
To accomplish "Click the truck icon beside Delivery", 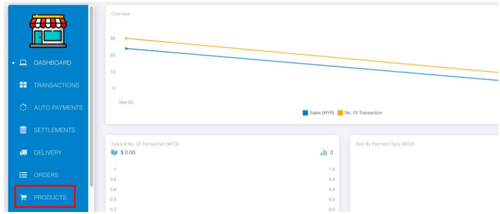I will 23,153.
